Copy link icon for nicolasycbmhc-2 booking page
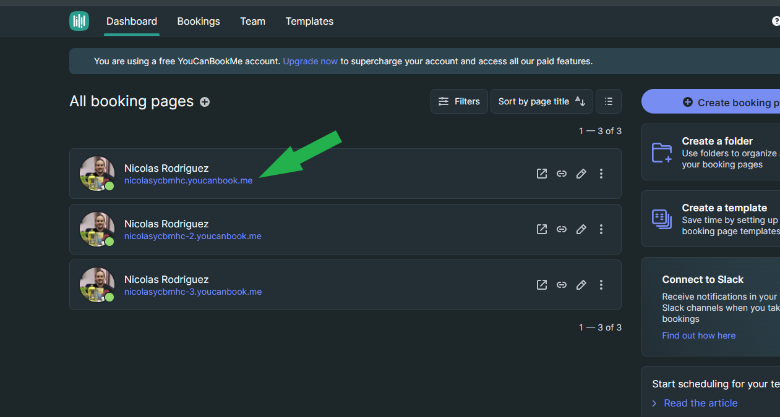The height and width of the screenshot is (417, 780). click(x=562, y=229)
